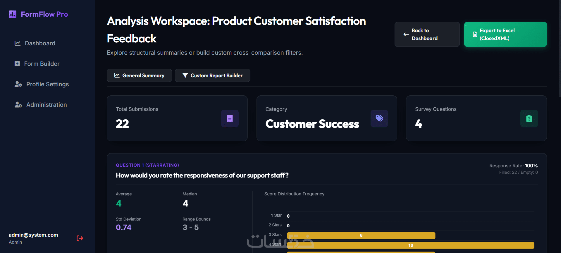Click the Administration user-shield icon

click(x=18, y=105)
